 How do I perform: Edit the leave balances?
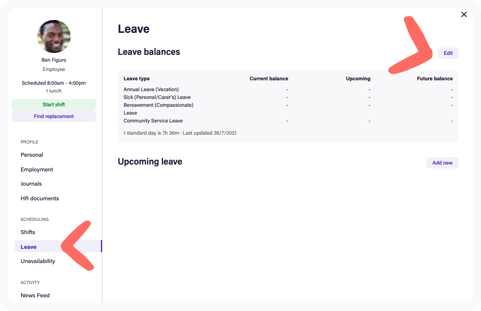(x=448, y=53)
